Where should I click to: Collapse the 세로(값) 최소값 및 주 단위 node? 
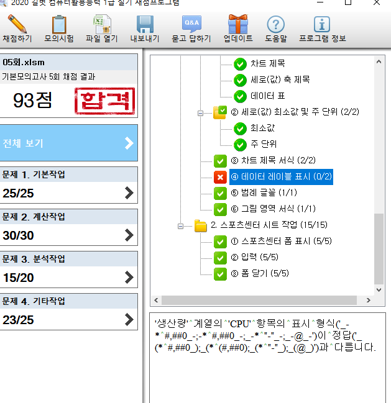pyautogui.click(x=201, y=113)
